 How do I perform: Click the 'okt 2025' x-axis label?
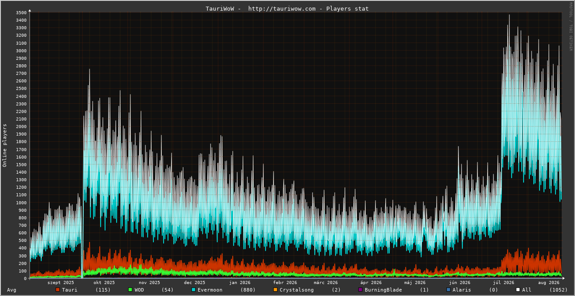[104, 283]
